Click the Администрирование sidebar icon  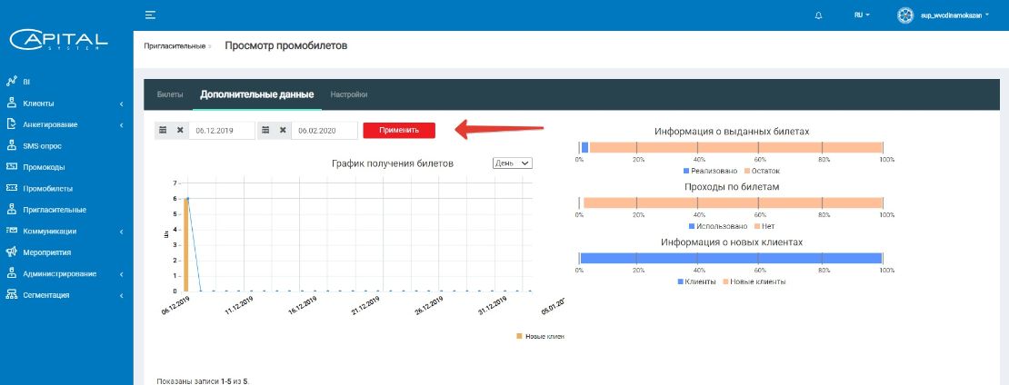point(11,273)
